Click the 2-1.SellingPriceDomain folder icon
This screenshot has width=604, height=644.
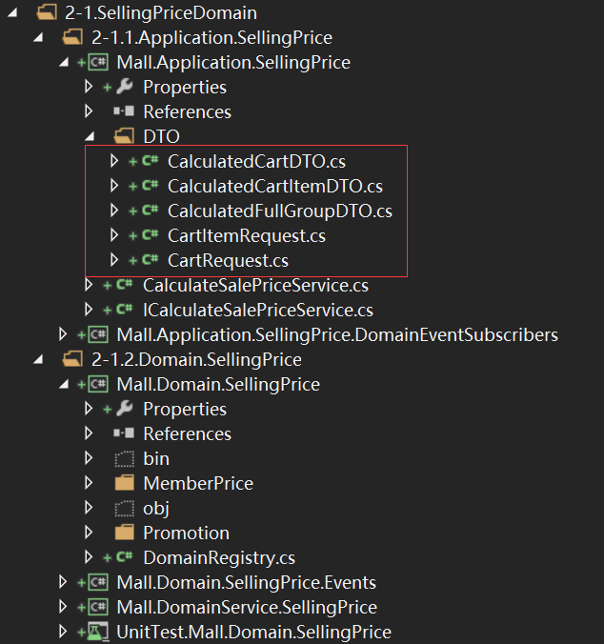pos(47,12)
